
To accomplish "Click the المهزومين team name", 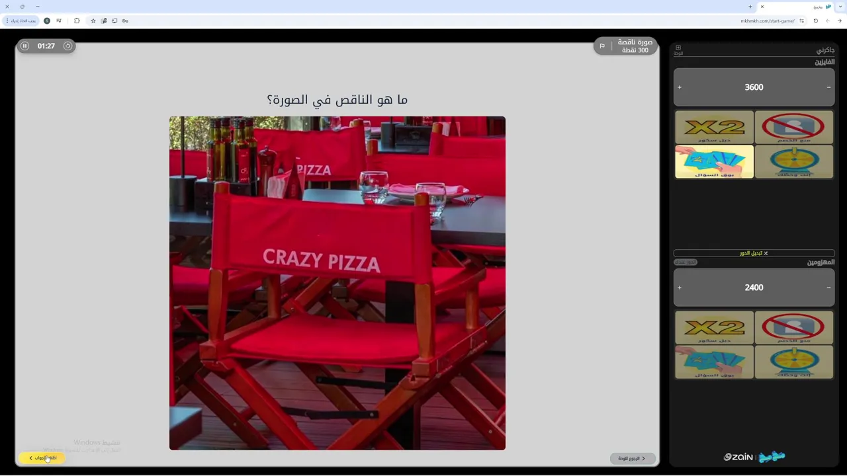I will tap(821, 262).
